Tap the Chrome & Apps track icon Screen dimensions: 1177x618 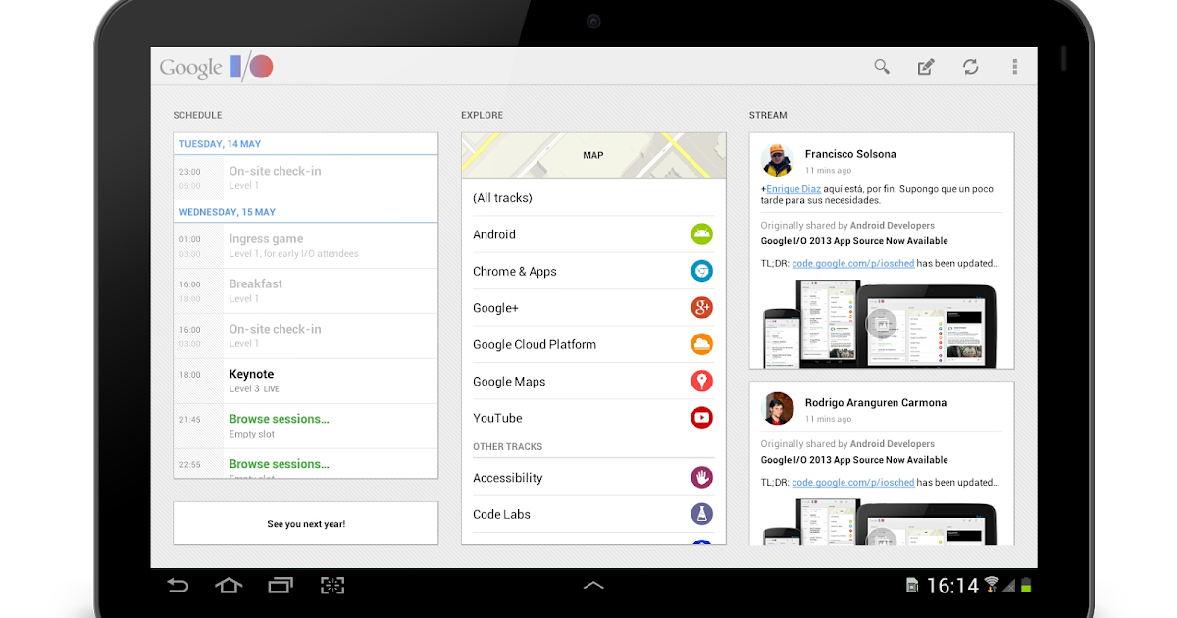pos(701,271)
